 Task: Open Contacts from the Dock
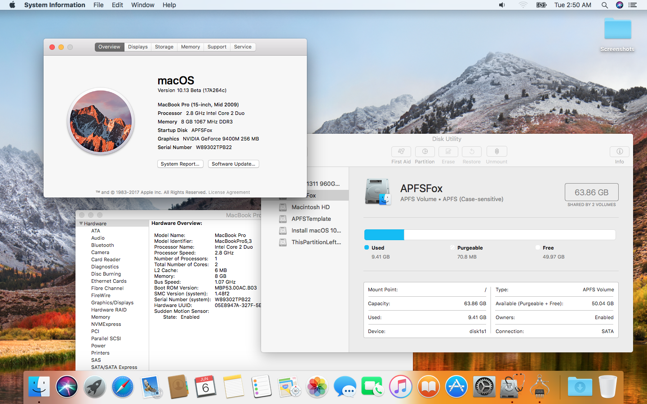click(178, 386)
